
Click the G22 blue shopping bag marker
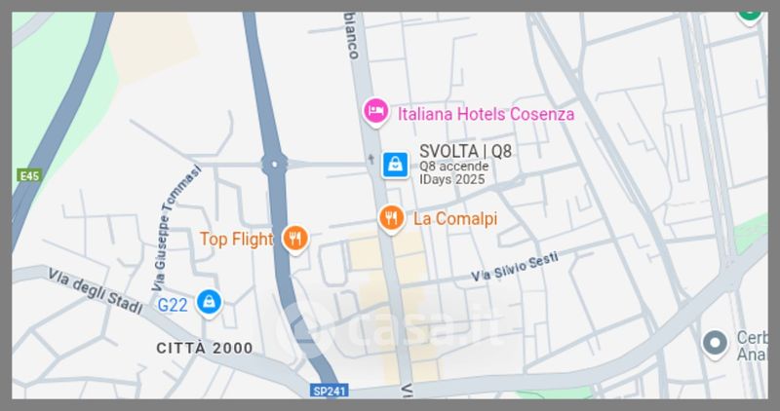point(209,303)
